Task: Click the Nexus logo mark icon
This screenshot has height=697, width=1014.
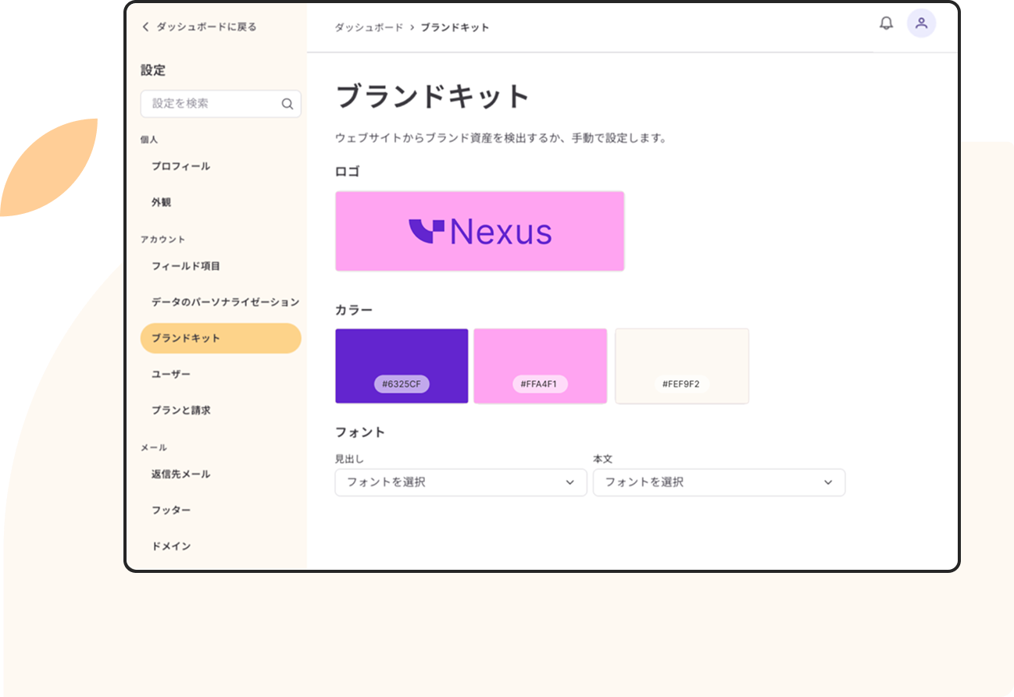Action: [x=427, y=231]
